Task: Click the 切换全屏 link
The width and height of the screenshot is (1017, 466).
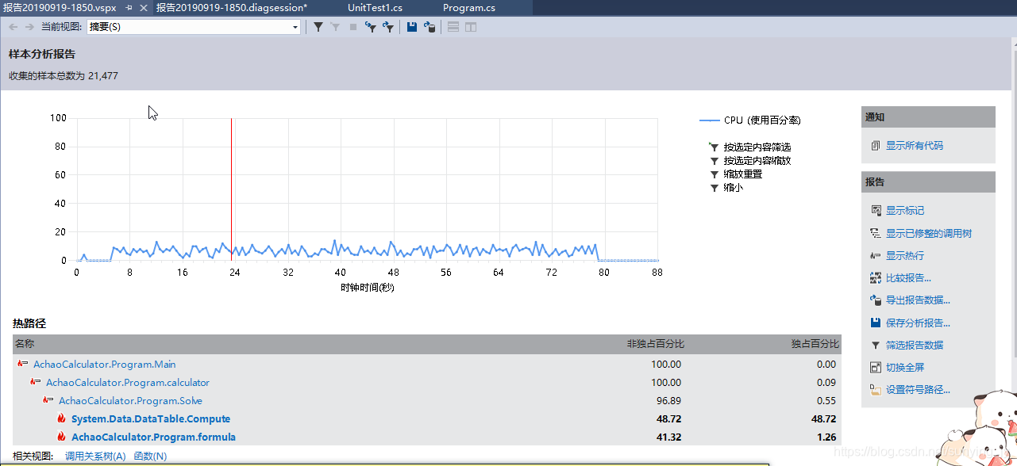Action: pyautogui.click(x=905, y=368)
